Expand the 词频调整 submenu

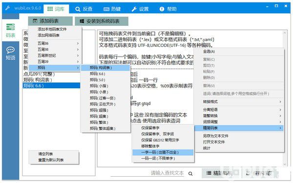[239, 122]
